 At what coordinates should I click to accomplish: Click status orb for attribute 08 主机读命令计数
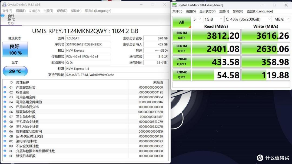pos(5,122)
